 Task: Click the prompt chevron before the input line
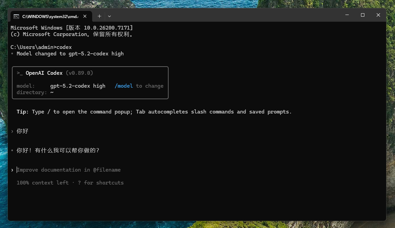tap(12, 170)
